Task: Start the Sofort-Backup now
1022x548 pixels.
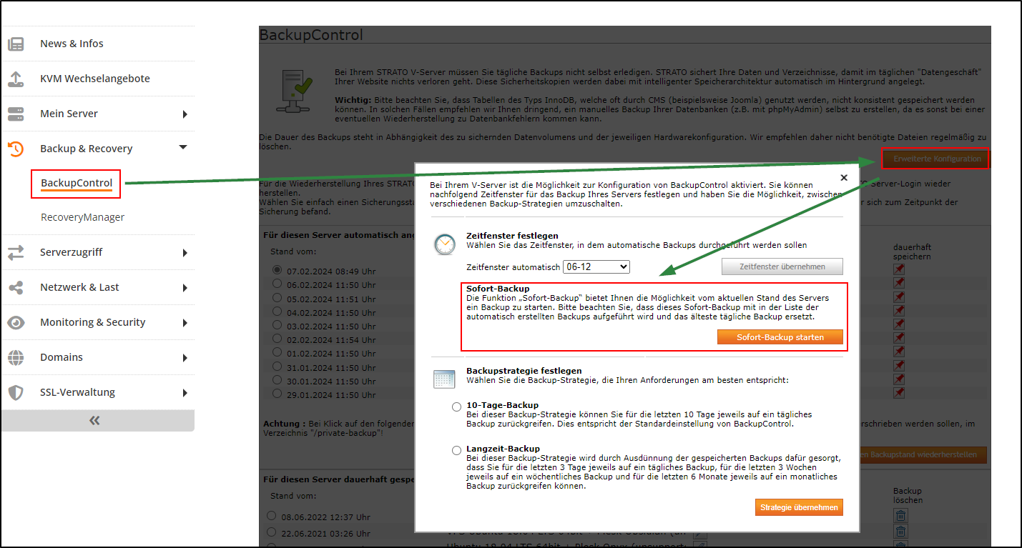Action: (780, 337)
